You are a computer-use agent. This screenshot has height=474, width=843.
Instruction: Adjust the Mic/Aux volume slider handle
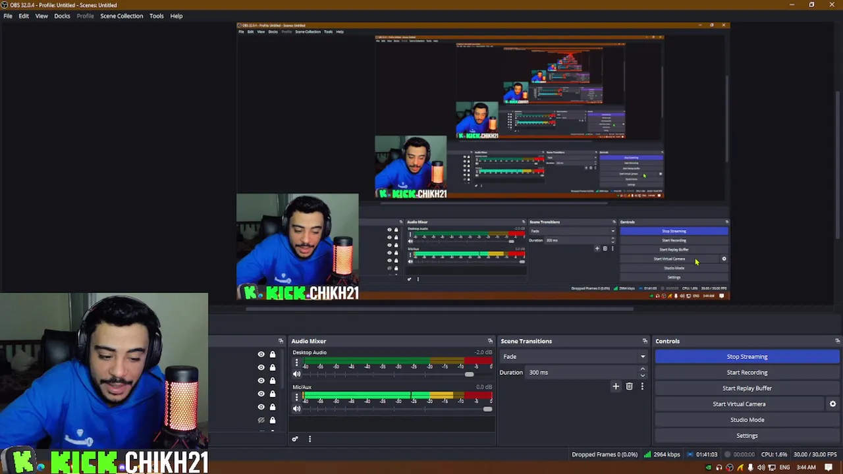point(487,409)
